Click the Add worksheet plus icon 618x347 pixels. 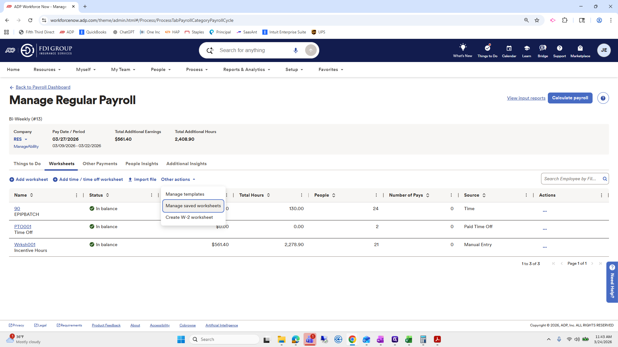tap(12, 179)
